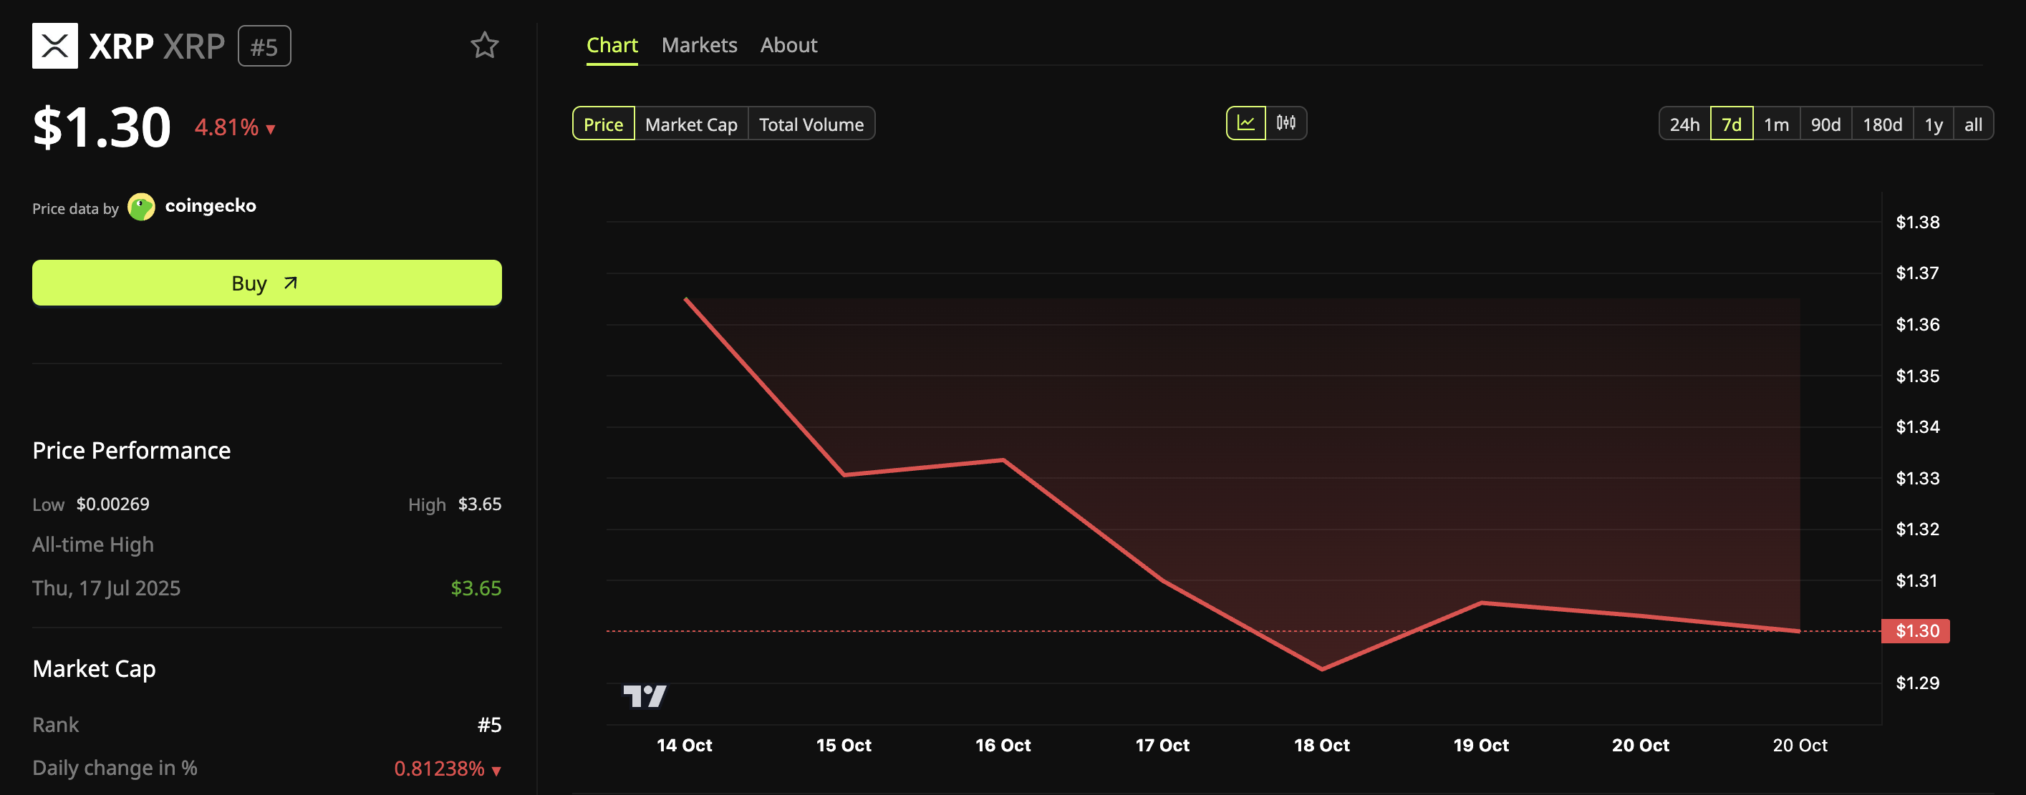Click the #5 rank badge
Image resolution: width=2026 pixels, height=795 pixels.
pos(264,47)
